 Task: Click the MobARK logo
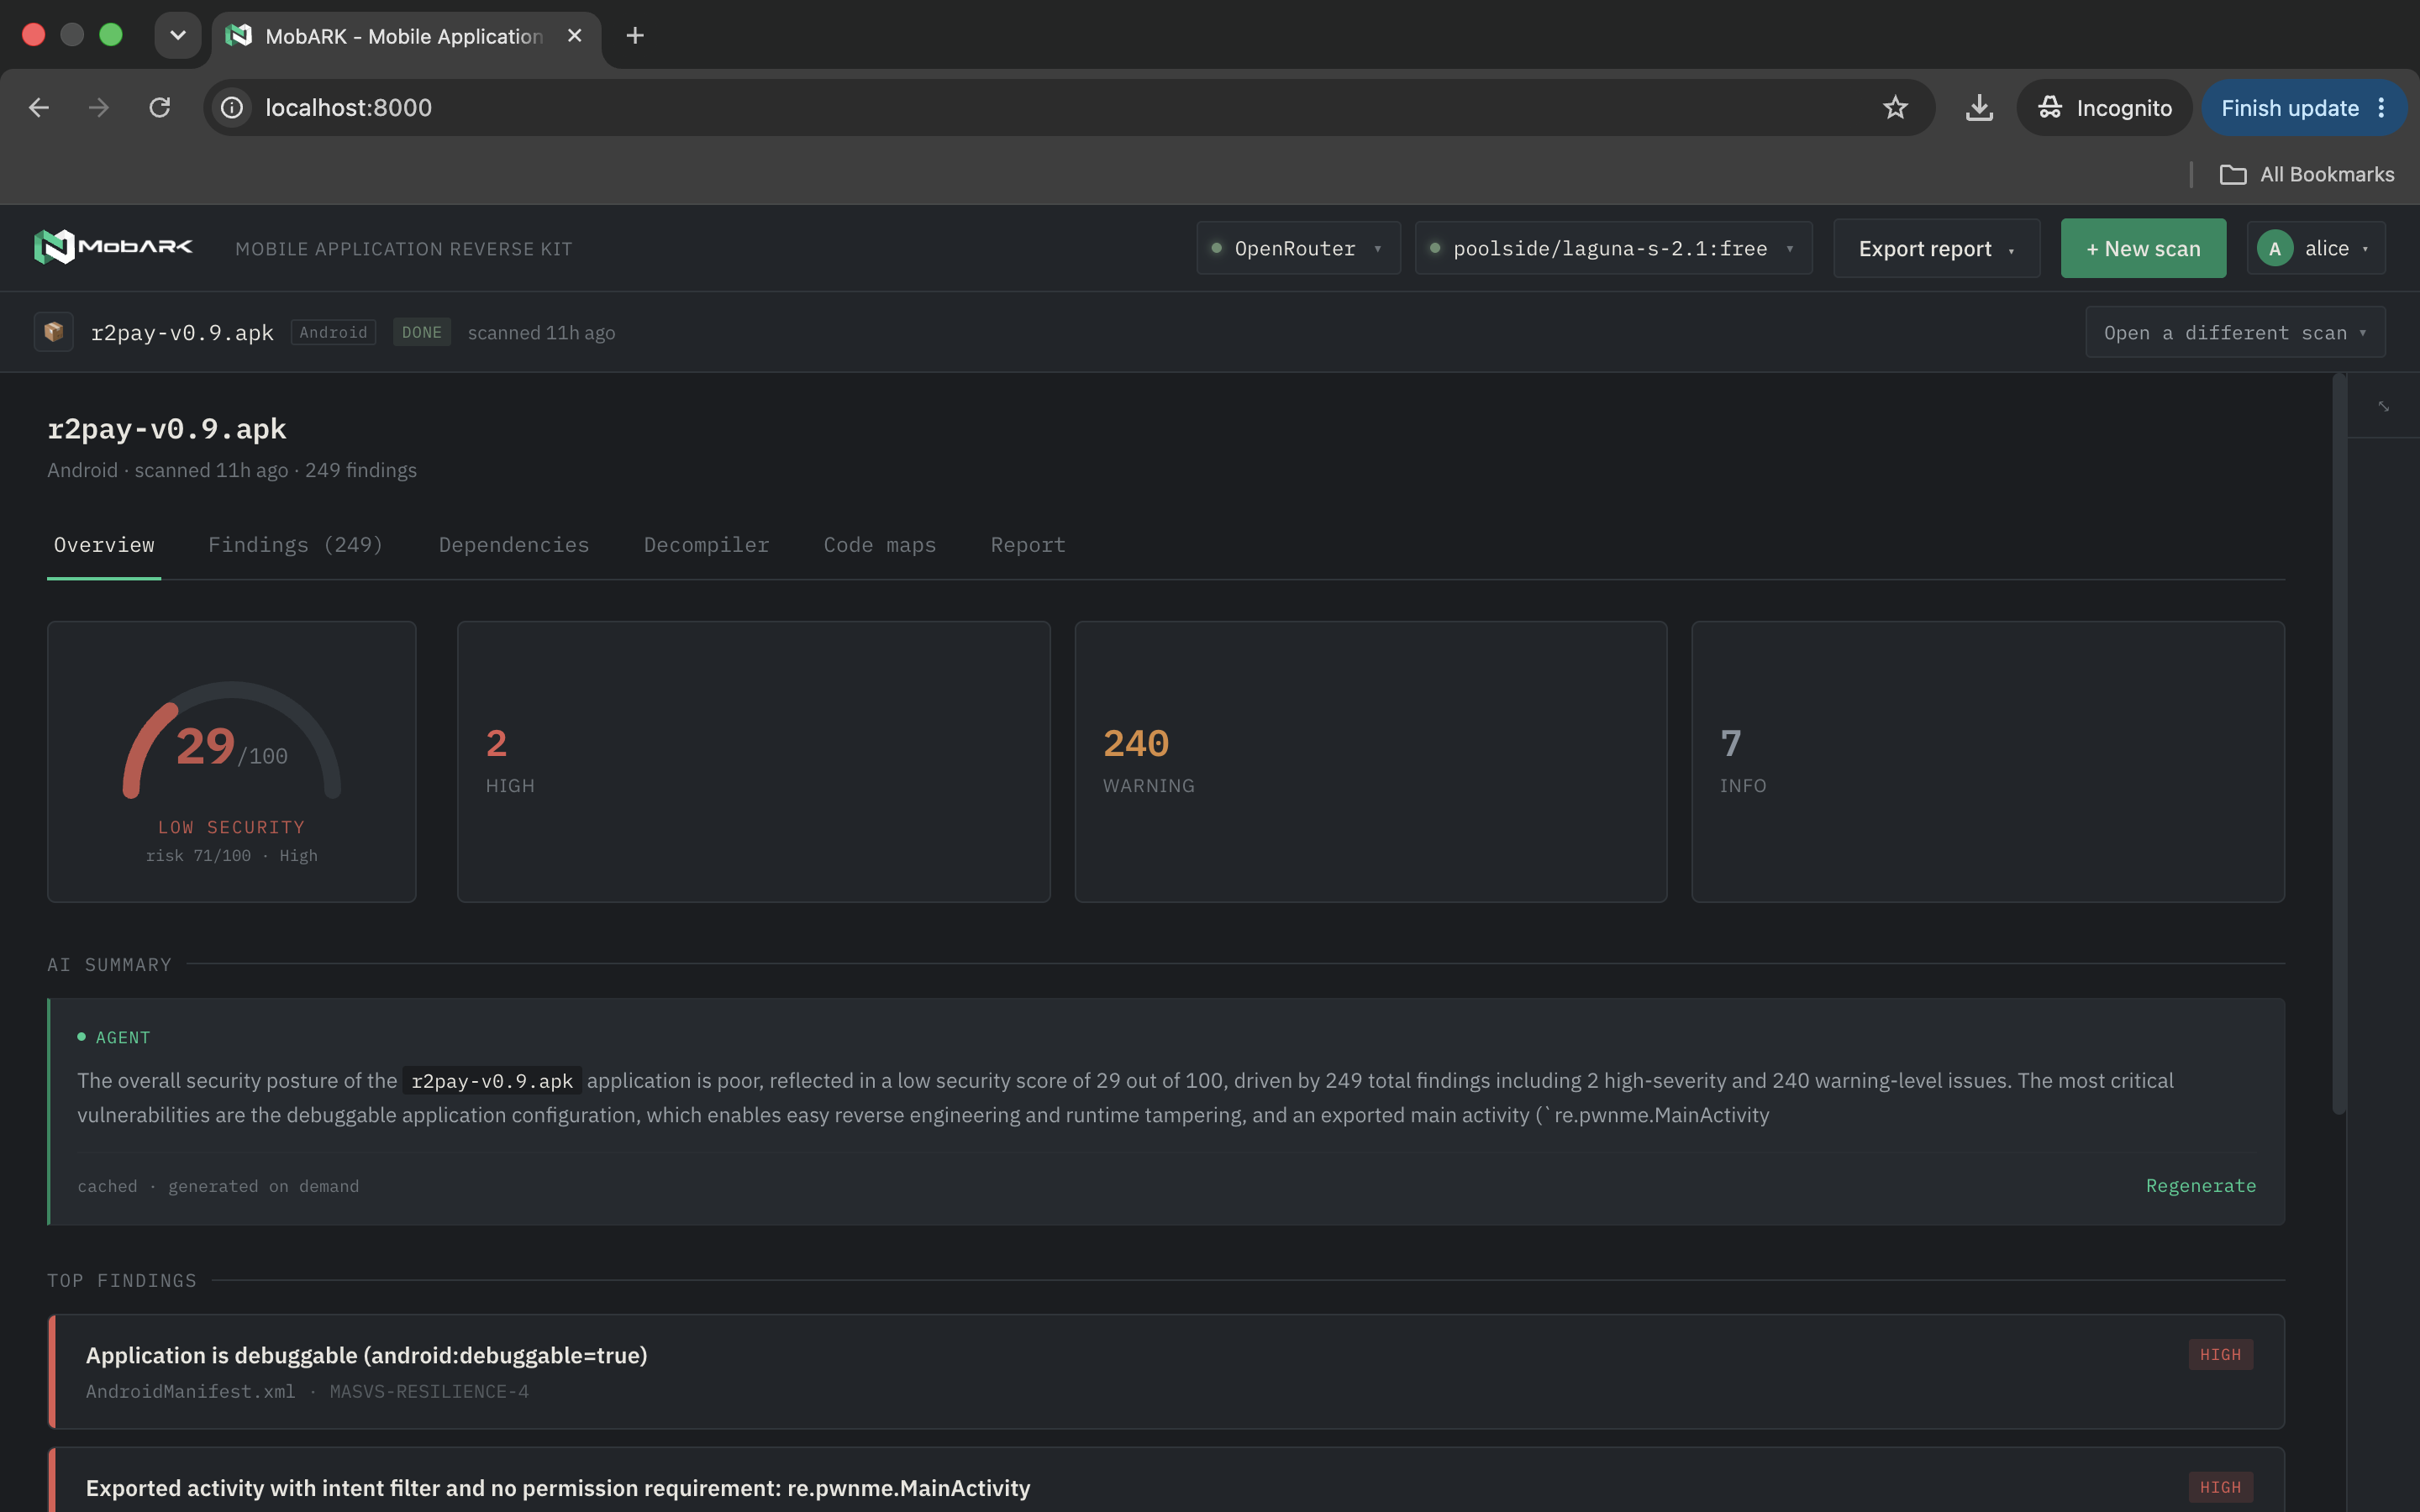tap(113, 247)
